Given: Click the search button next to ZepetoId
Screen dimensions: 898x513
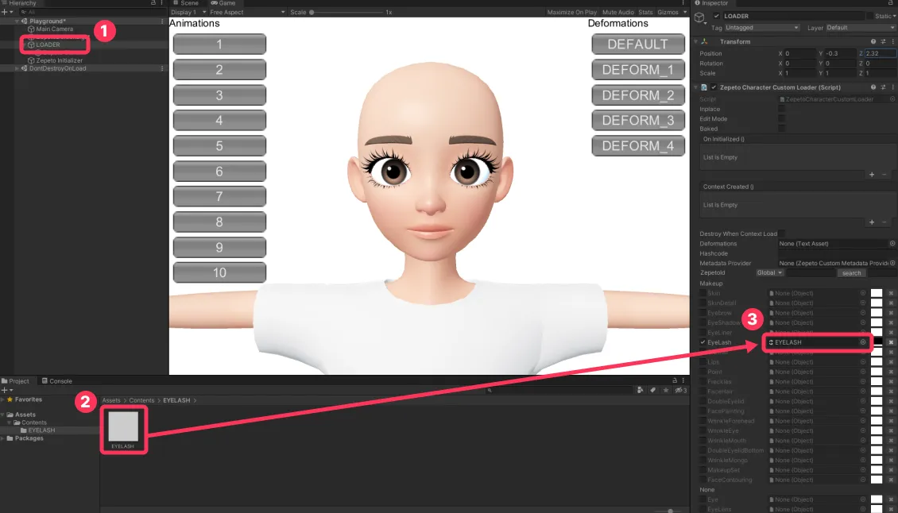Looking at the screenshot, I should click(x=851, y=273).
